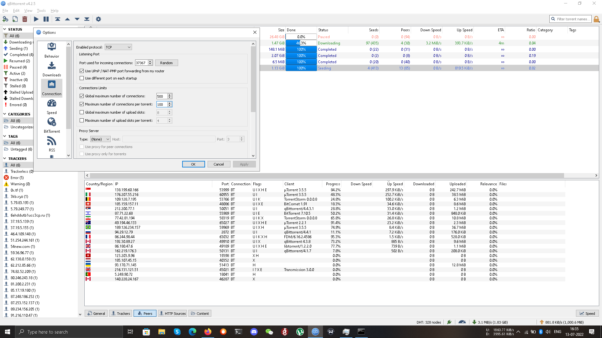Viewport: 602px width, 338px height.
Task: Click the Filter torrent names search field
Action: [x=573, y=19]
